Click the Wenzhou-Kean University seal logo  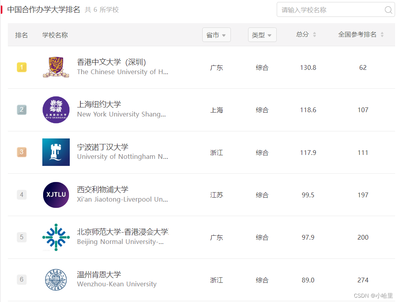click(56, 280)
